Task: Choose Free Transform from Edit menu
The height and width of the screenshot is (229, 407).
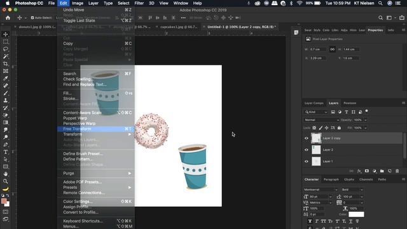Action: click(96, 128)
